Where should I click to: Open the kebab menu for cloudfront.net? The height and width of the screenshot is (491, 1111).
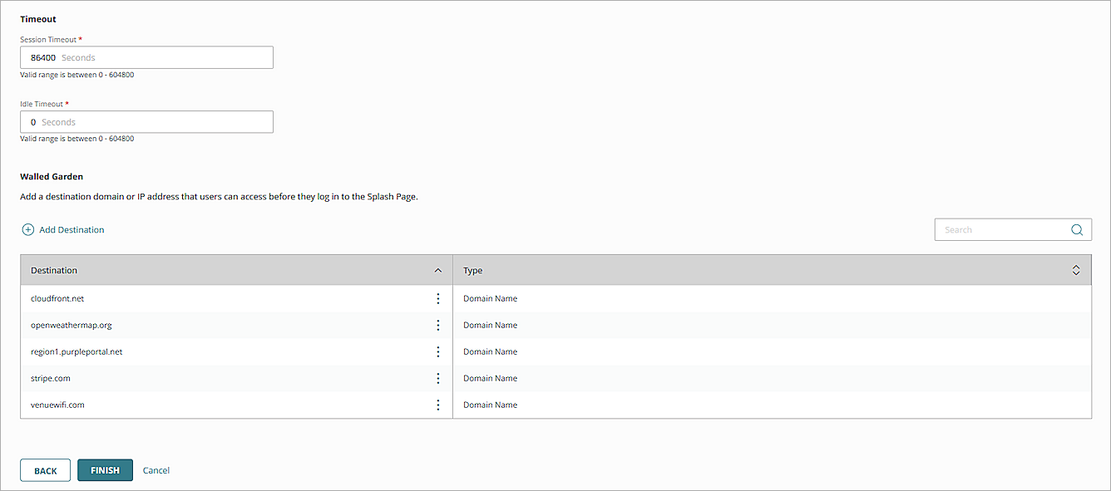tap(438, 298)
